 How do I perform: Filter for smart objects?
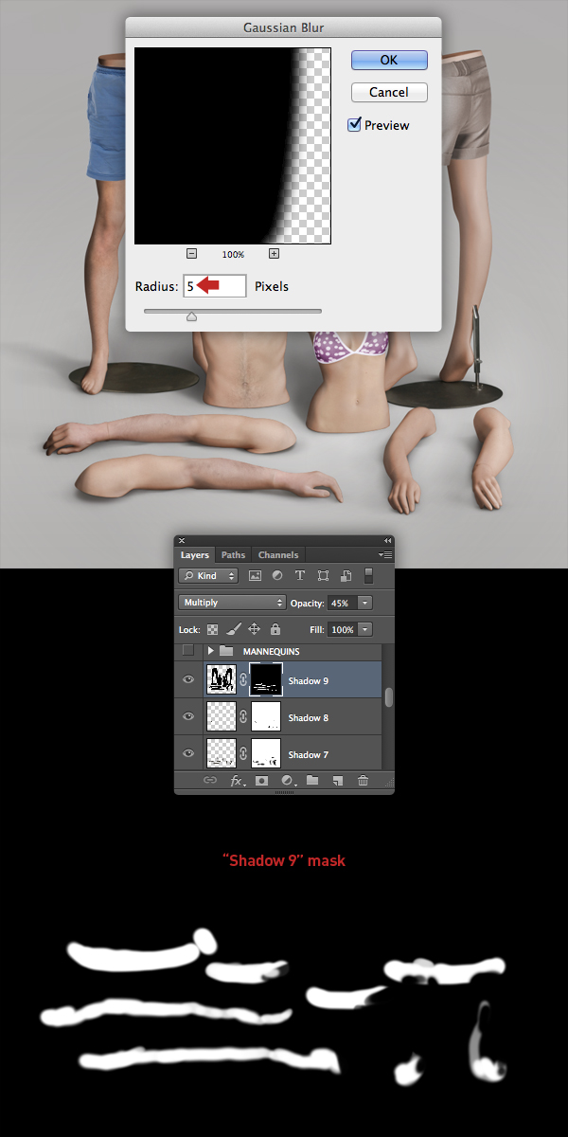pyautogui.click(x=346, y=576)
